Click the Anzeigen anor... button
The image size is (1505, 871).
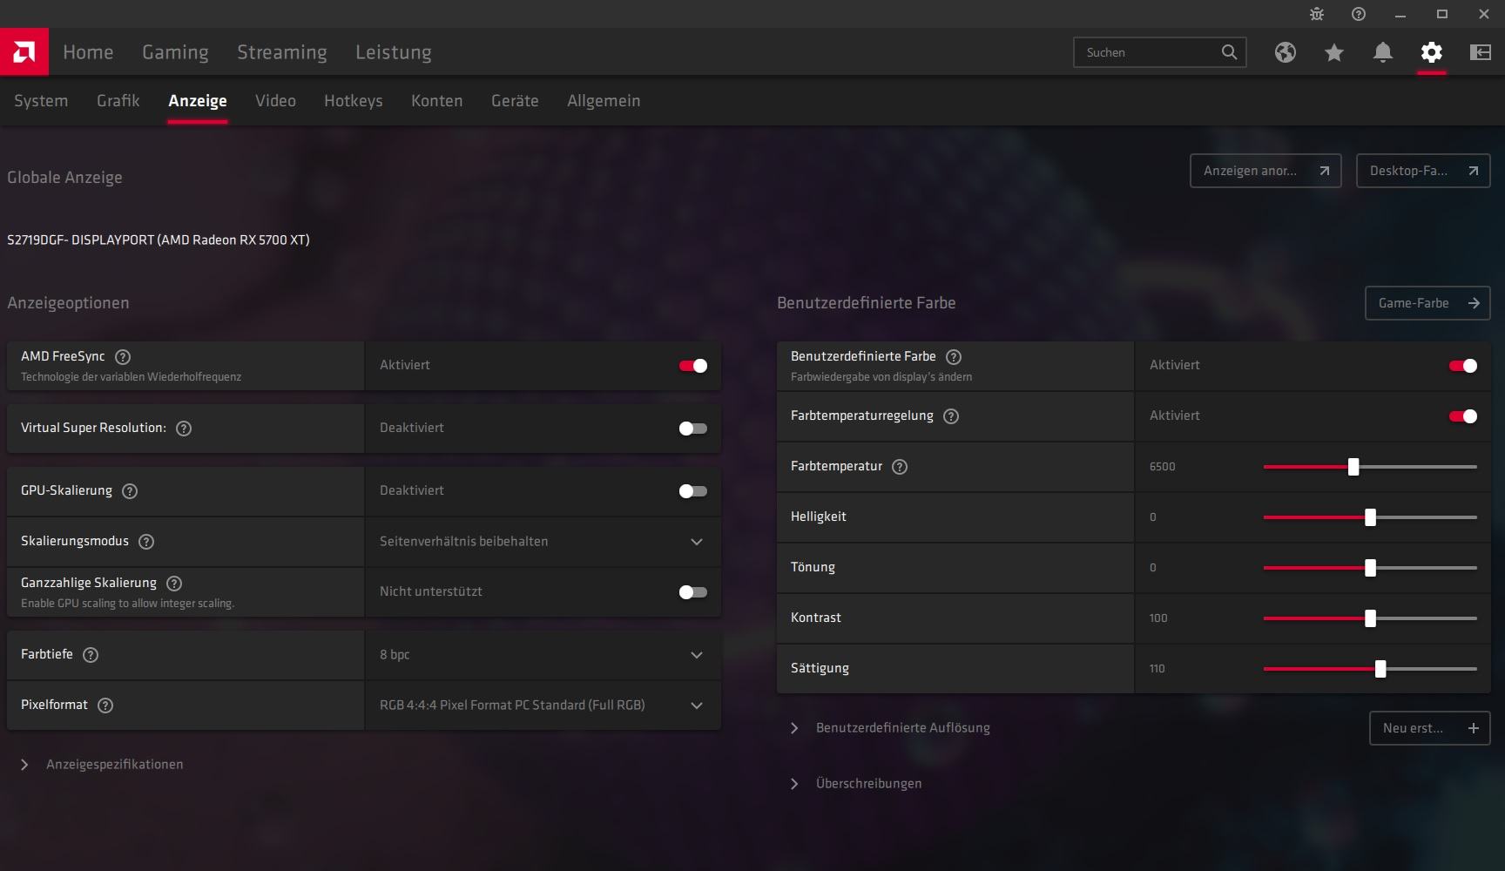point(1265,171)
